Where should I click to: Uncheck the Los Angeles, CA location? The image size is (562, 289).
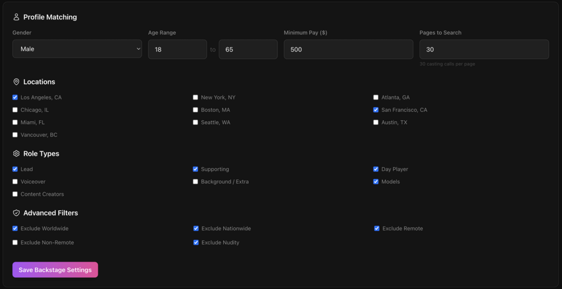coord(15,97)
